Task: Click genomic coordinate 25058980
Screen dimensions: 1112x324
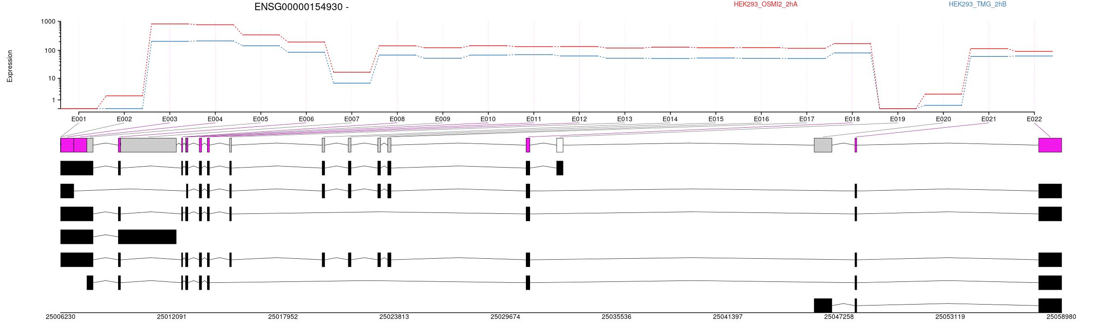Action: pos(1061,317)
